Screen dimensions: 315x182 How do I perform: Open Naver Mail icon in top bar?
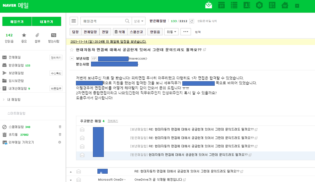(209, 5)
